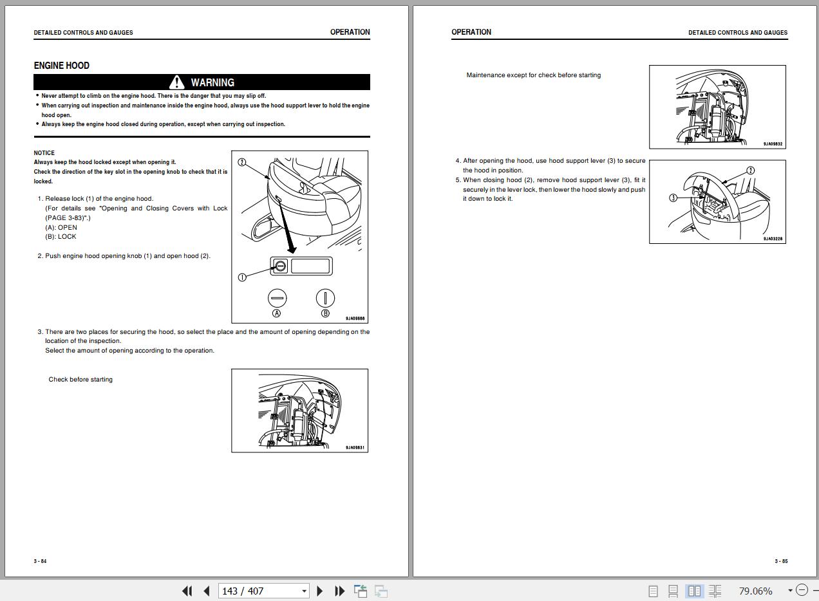Go to the previous page

[207, 591]
